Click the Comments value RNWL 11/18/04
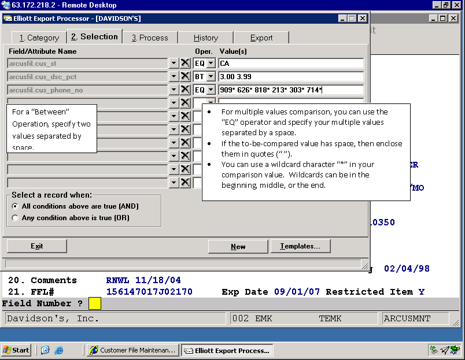Screen dimensions: 465x360 click(143, 280)
